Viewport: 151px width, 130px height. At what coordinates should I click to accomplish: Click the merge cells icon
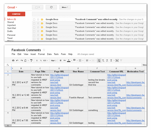pos(93,60)
